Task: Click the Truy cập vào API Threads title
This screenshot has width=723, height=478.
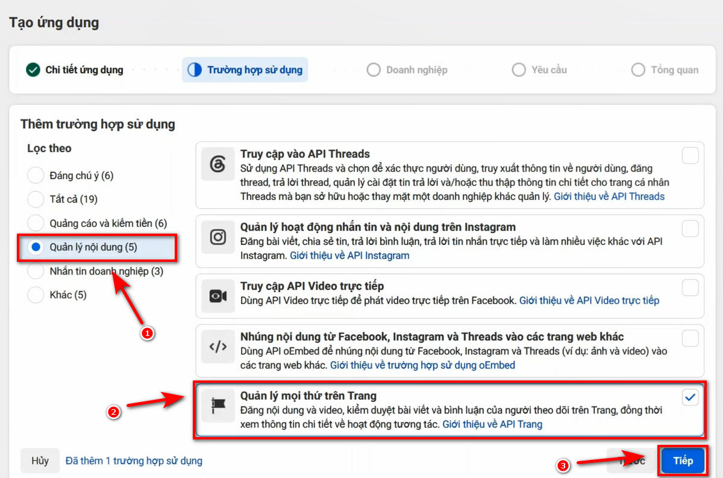Action: [305, 154]
